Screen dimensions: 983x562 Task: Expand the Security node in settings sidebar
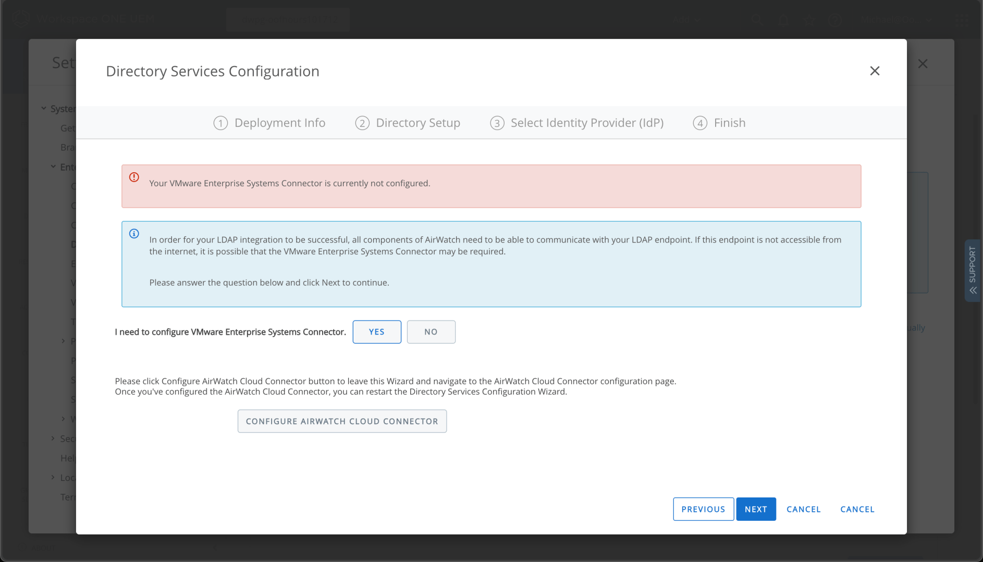click(x=53, y=438)
